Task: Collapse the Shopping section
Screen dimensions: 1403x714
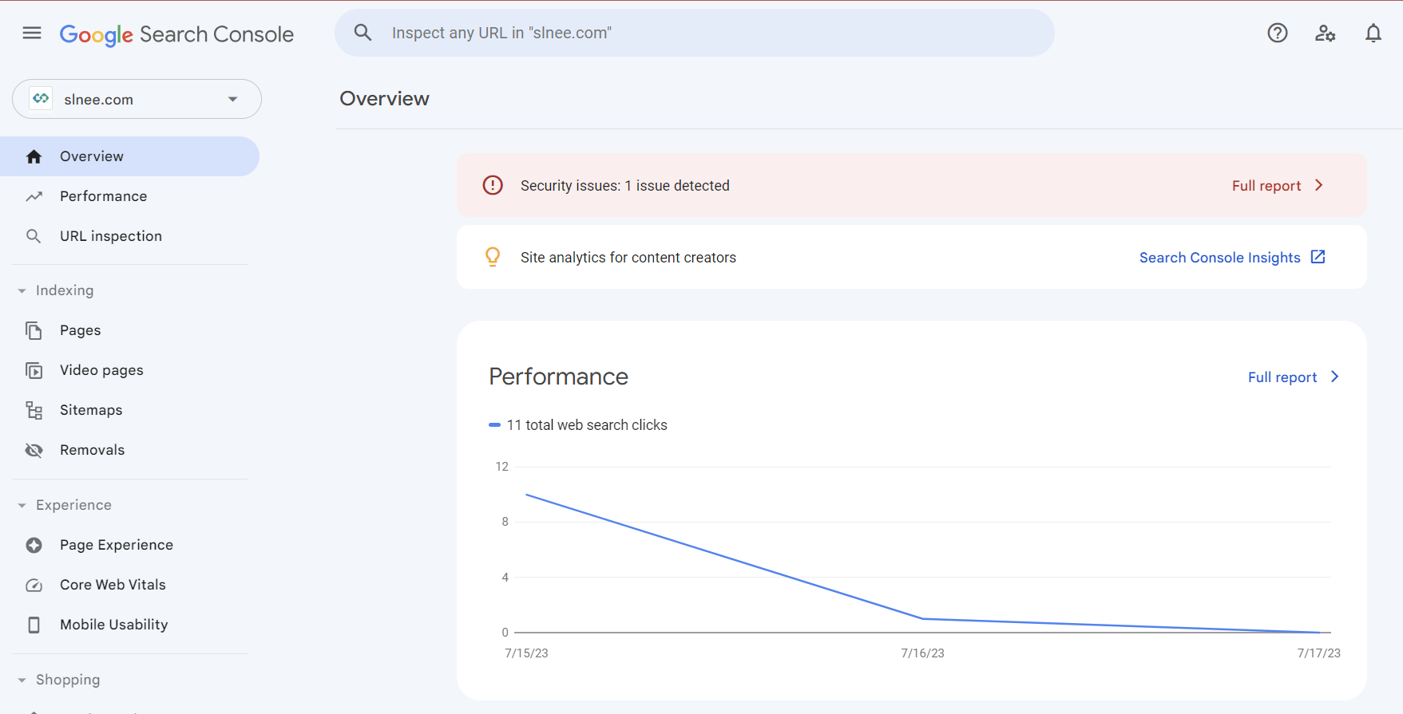Action: coord(22,680)
